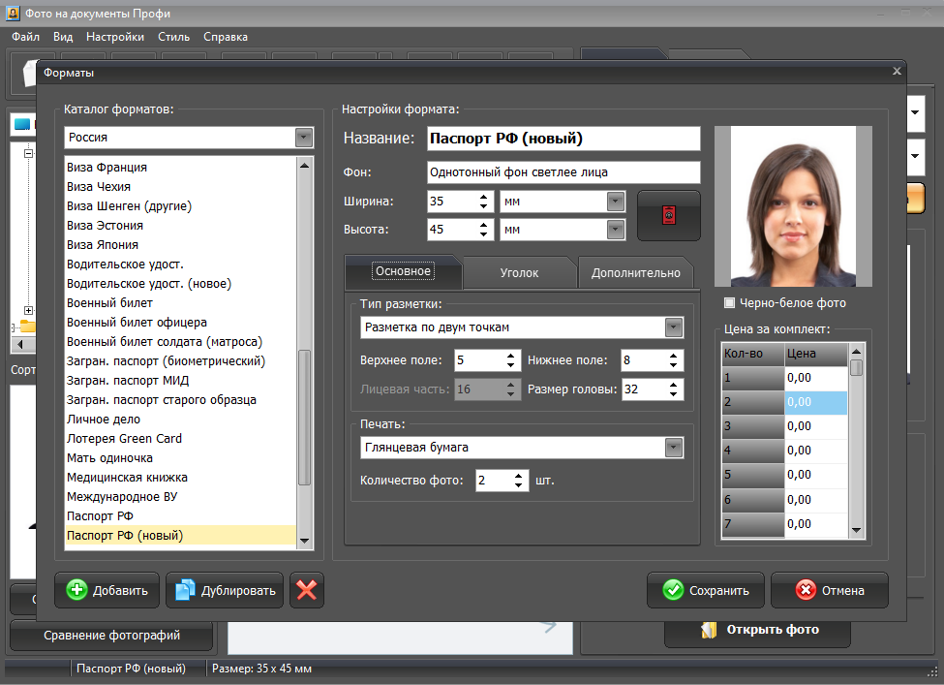Click the Сравнение фотографий button
The height and width of the screenshot is (685, 944).
tap(112, 636)
